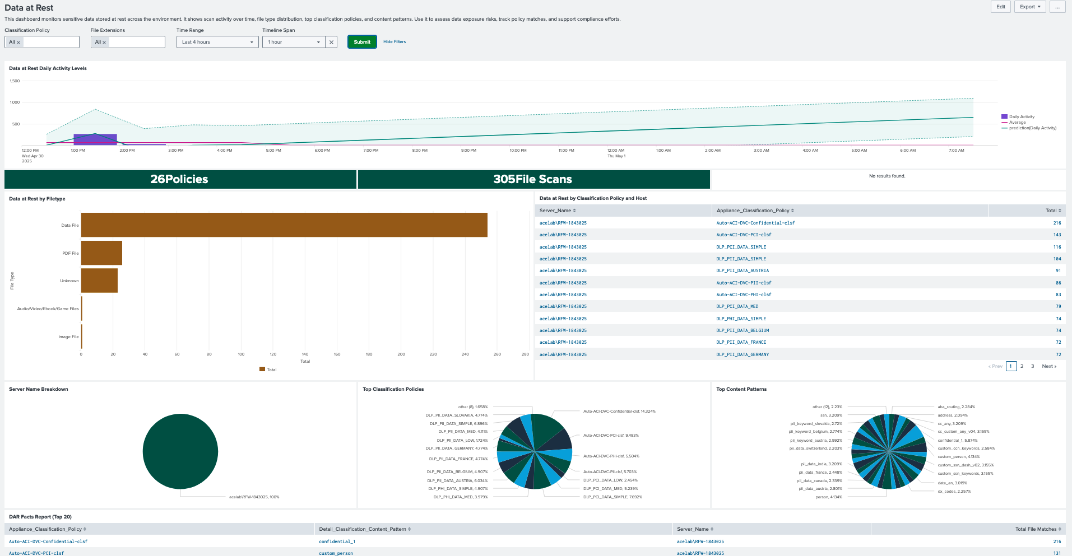This screenshot has width=1072, height=556.
Task: Submit the filter selections
Action: (362, 42)
